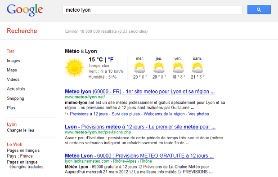Open Météo Lyon - 69000 Prévisions METEO GRATUITE result
The width and height of the screenshot is (278, 177).
point(139,155)
